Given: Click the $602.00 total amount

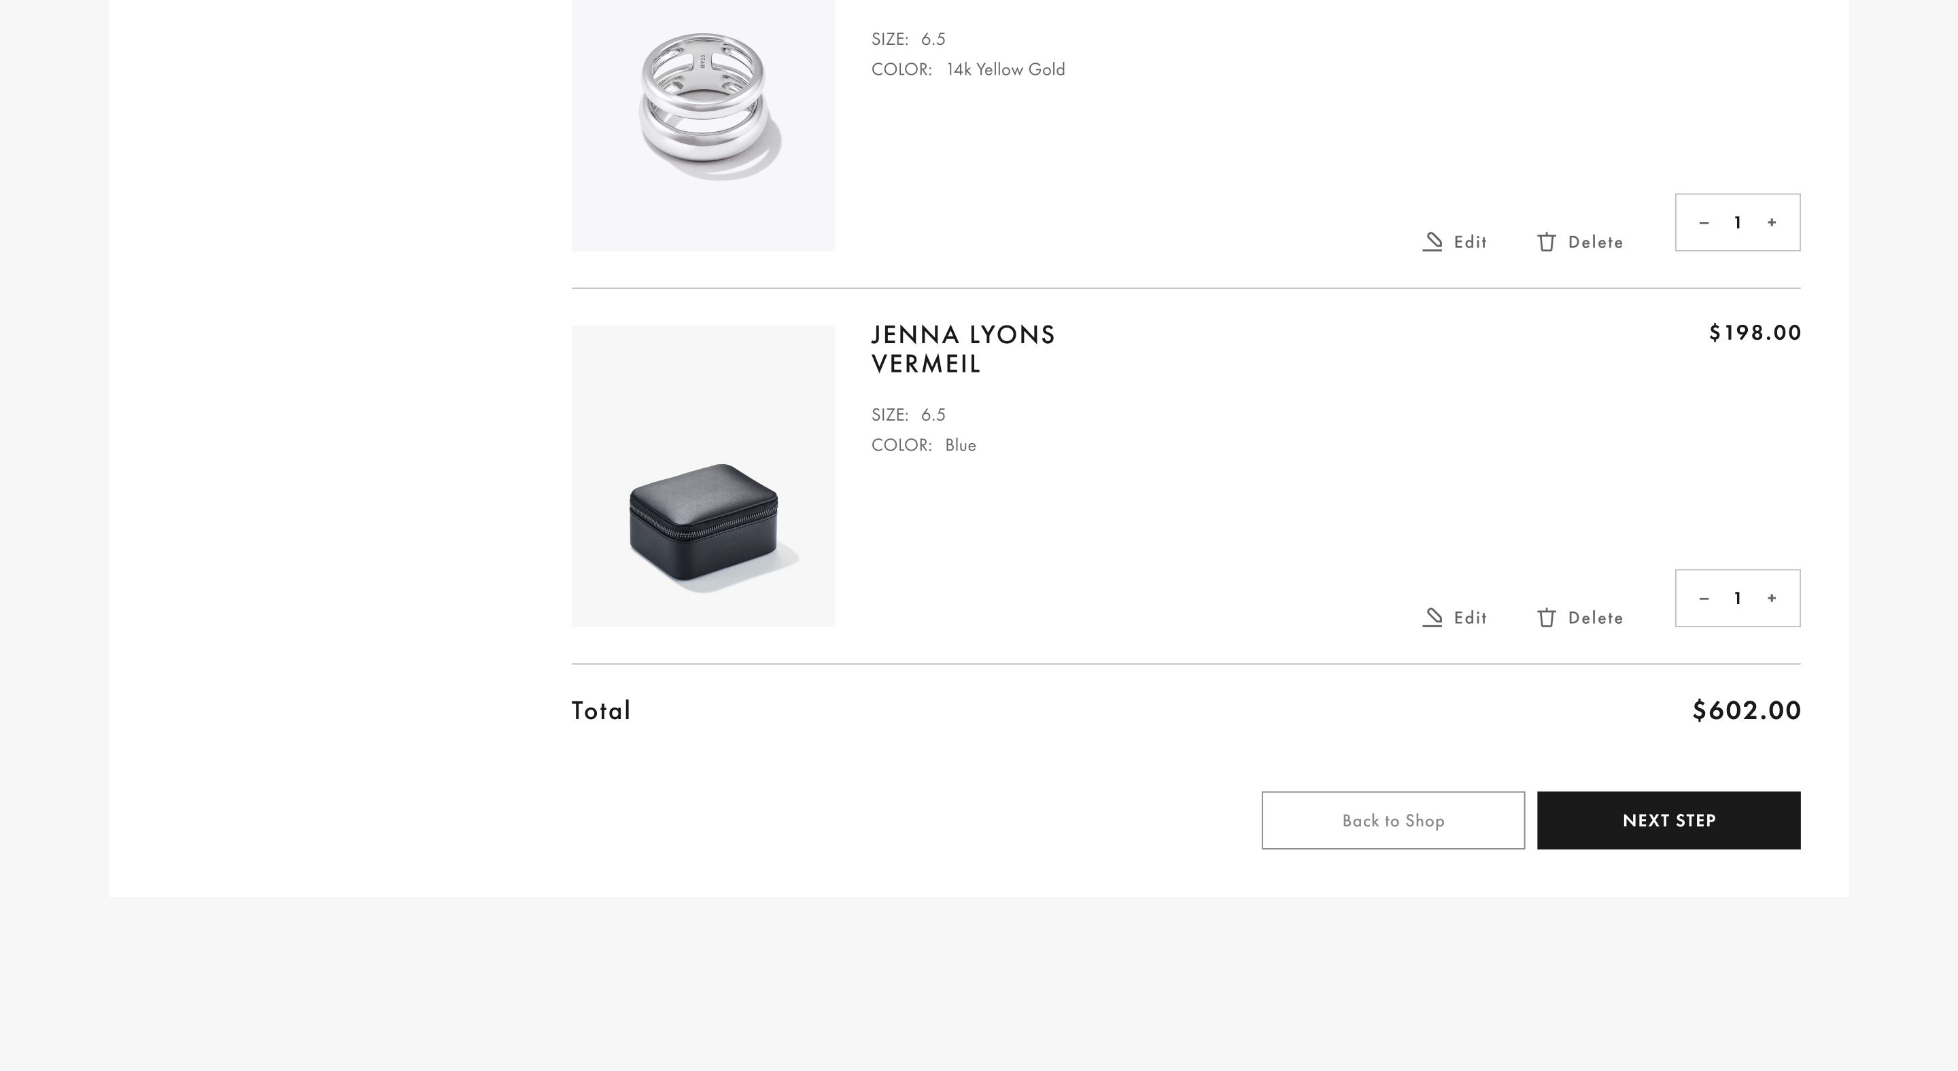Looking at the screenshot, I should 1746,711.
